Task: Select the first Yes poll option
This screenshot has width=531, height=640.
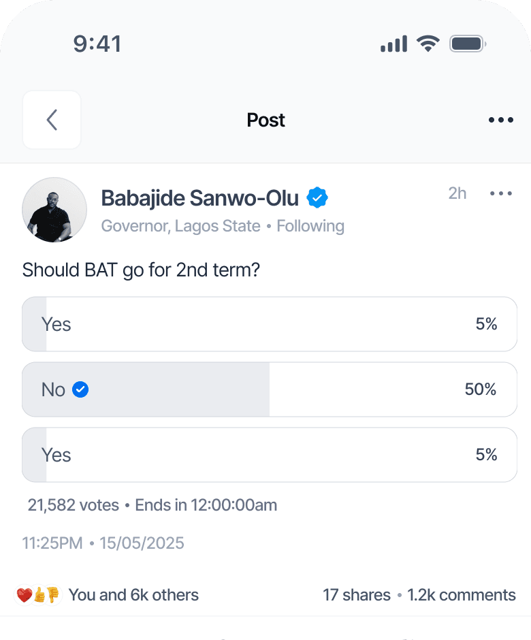Action: 270,324
